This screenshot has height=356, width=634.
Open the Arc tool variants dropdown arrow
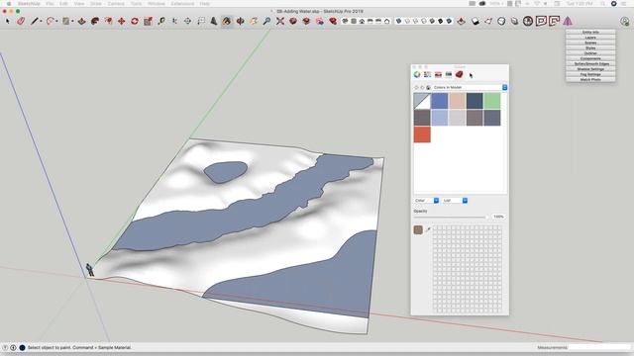click(56, 22)
